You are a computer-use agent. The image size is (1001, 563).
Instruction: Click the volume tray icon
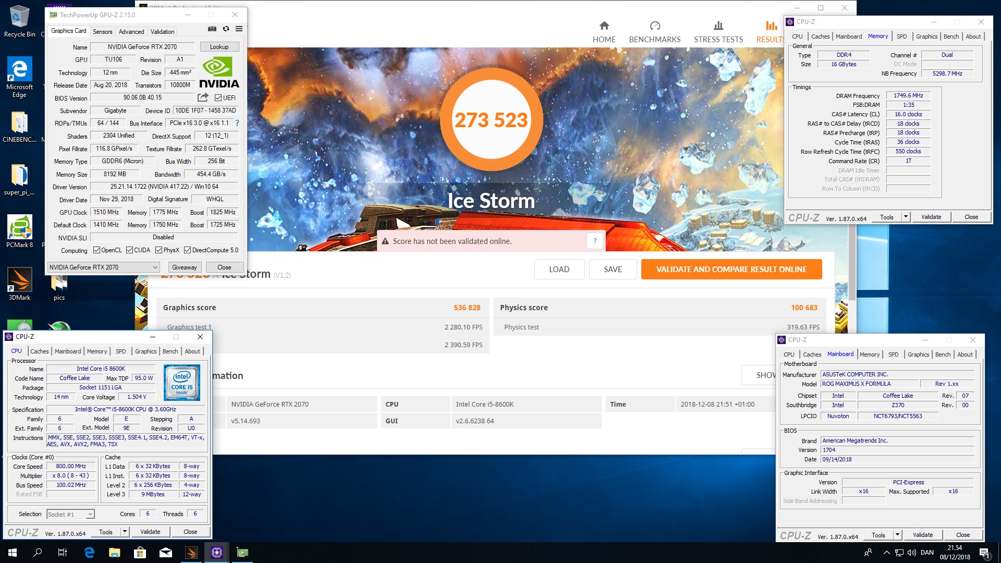point(911,553)
